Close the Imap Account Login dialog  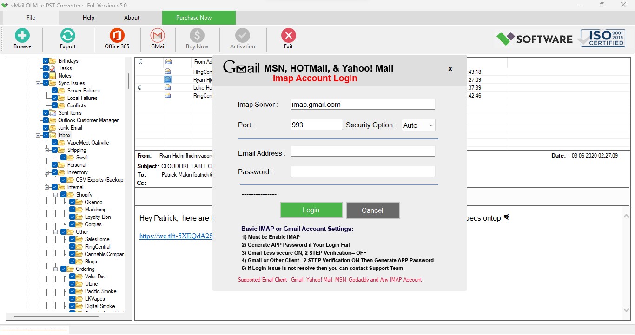point(450,69)
